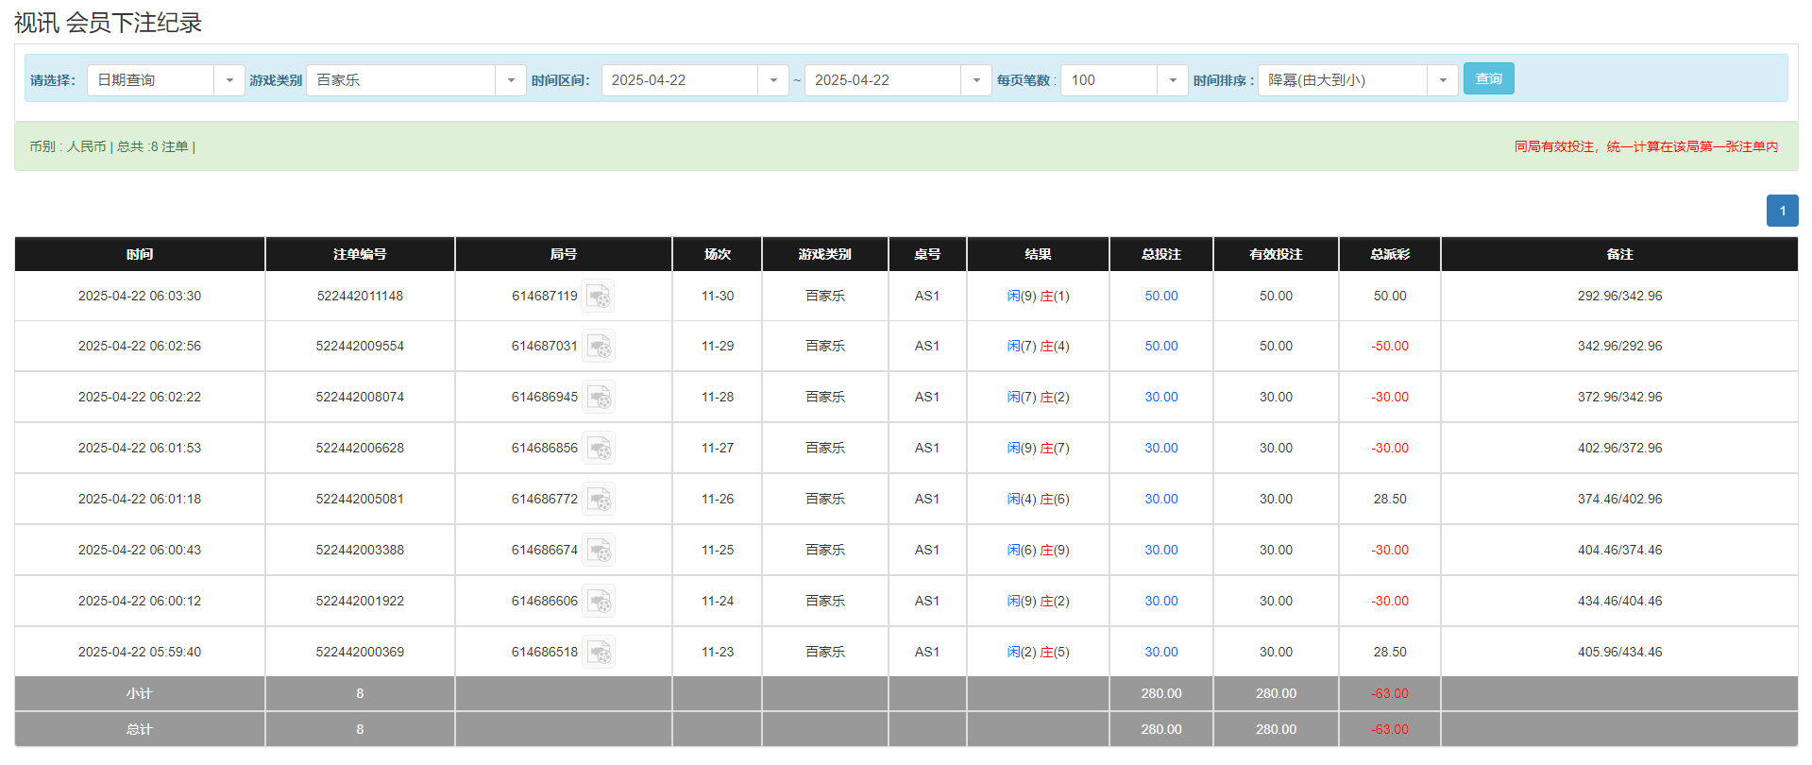The width and height of the screenshot is (1812, 765).
Task: Click the 查询 search button
Action: 1488,79
